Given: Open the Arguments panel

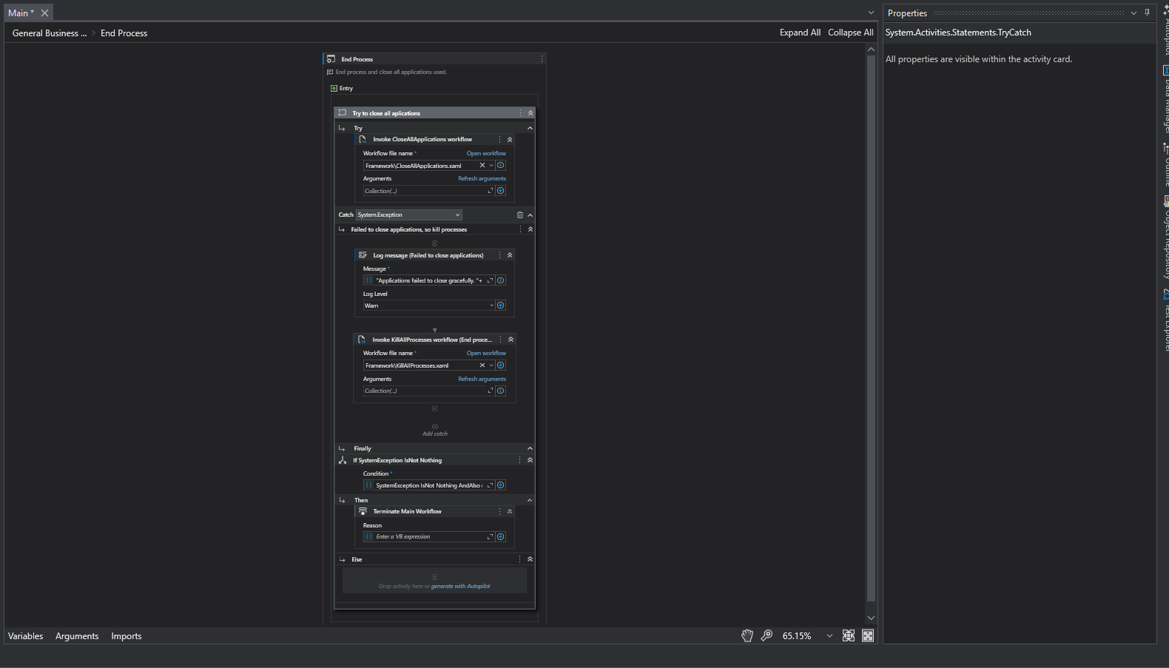Looking at the screenshot, I should coord(77,636).
